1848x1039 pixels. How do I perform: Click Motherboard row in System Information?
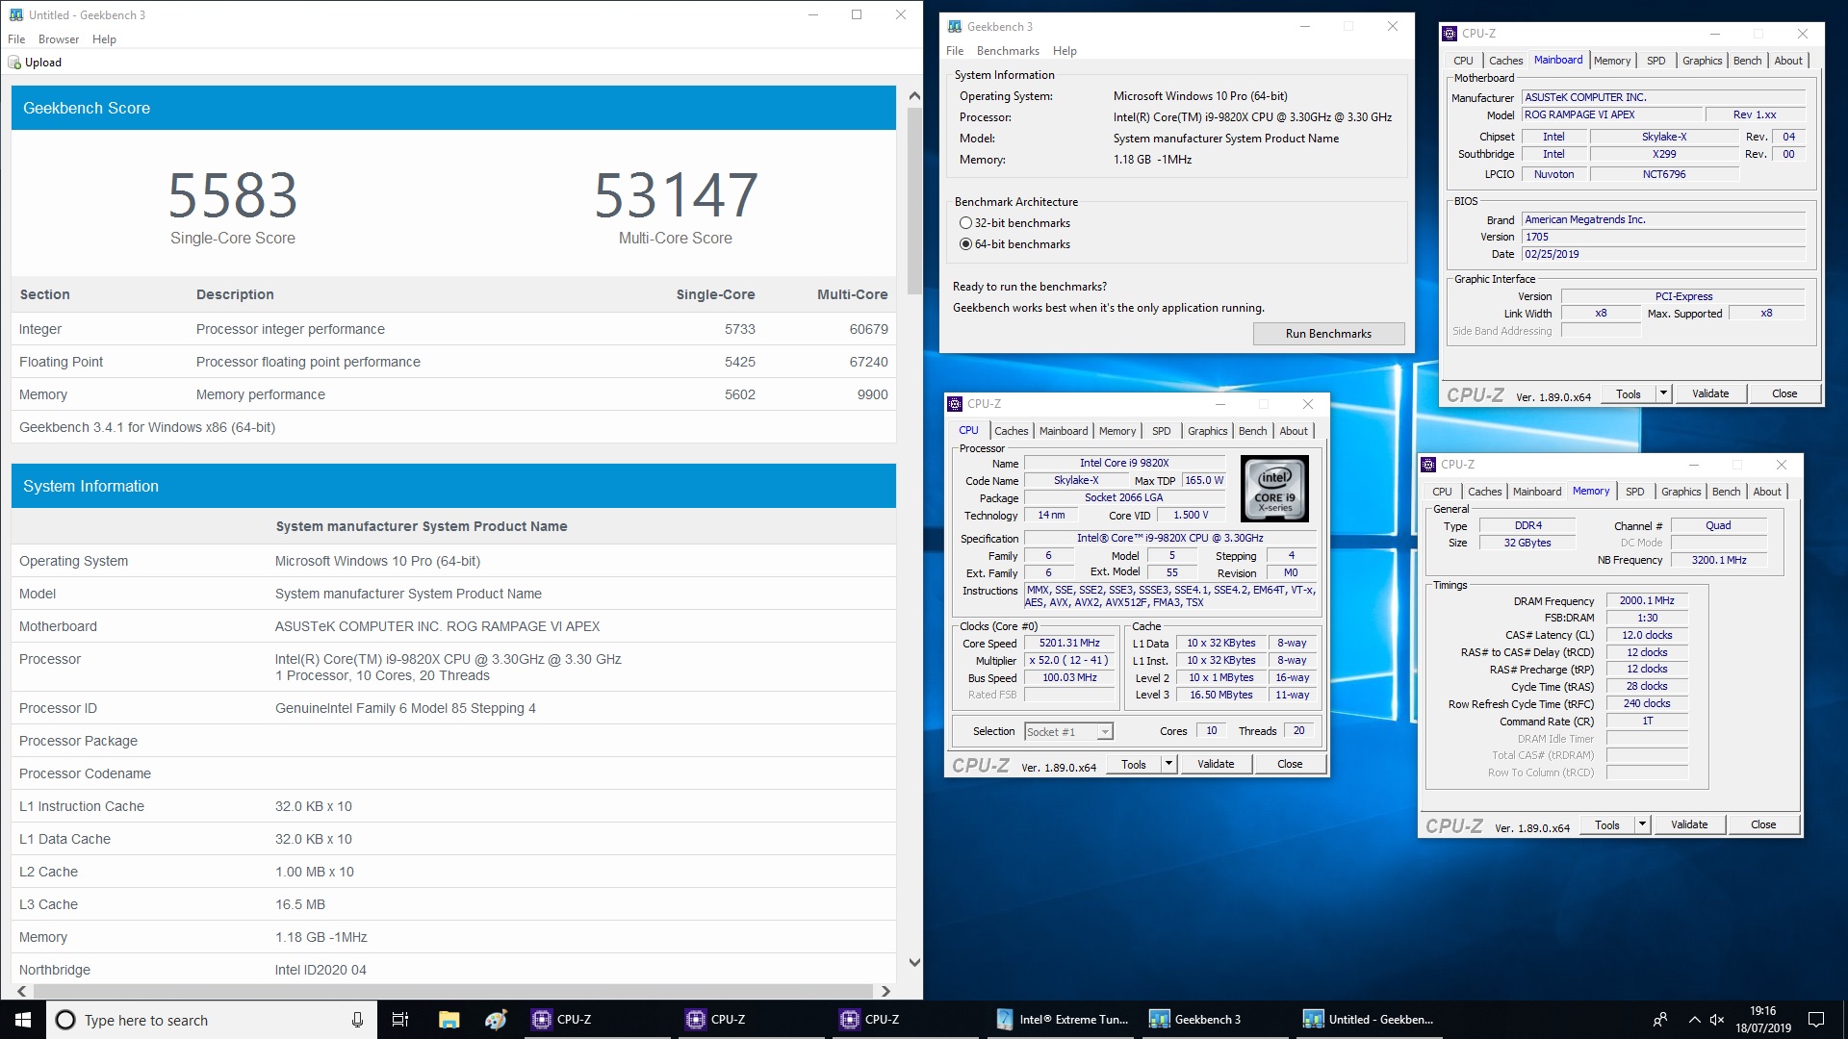click(453, 626)
